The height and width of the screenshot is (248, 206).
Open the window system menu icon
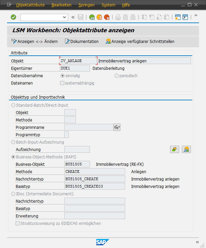pyautogui.click(x=9, y=5)
